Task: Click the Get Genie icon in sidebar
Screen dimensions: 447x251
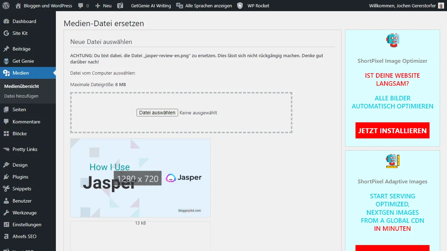Action: [6, 61]
